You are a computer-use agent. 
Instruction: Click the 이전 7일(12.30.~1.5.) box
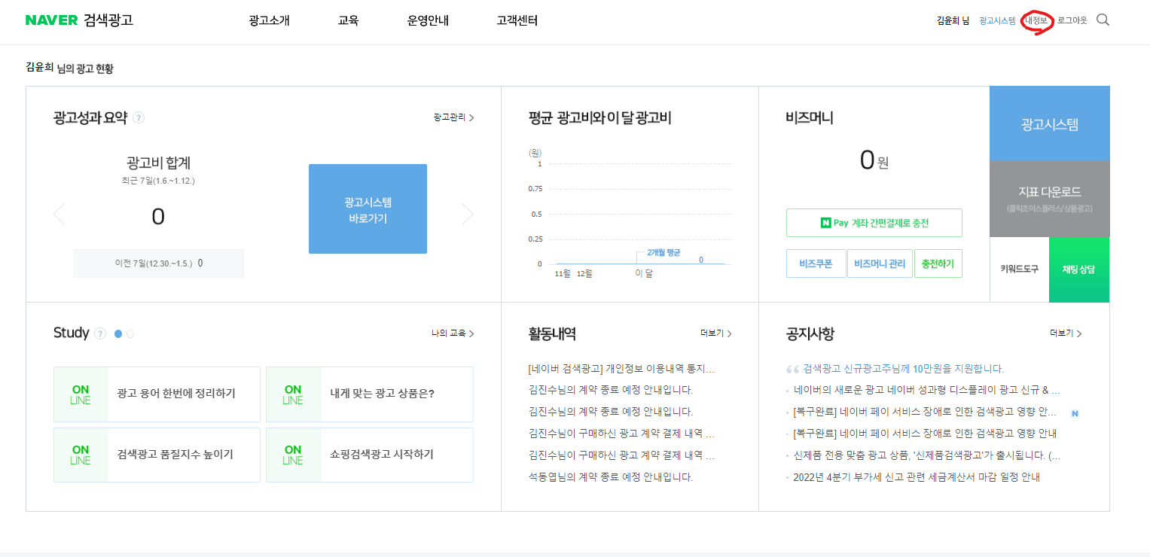[x=159, y=263]
